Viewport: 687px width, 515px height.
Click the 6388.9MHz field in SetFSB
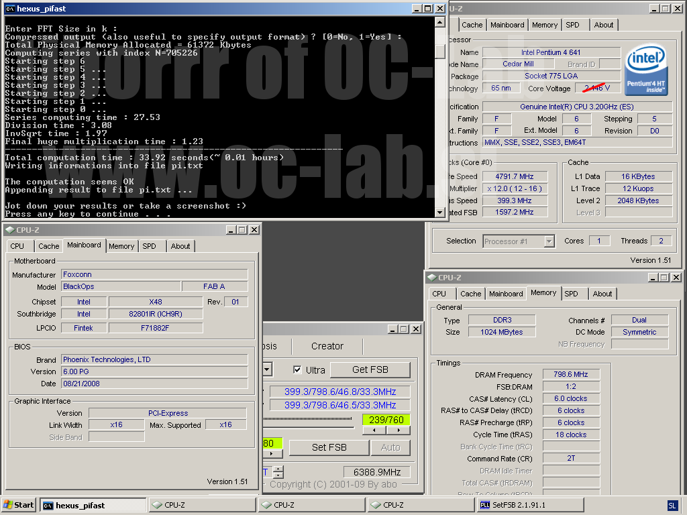pos(377,472)
